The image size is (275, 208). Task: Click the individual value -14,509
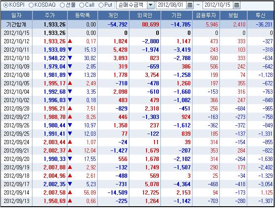tap(117, 192)
